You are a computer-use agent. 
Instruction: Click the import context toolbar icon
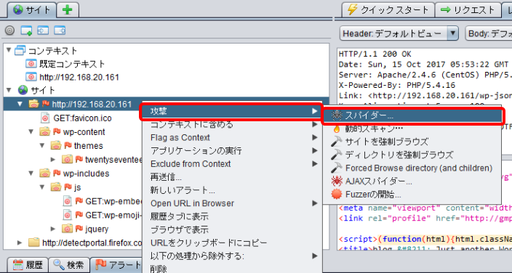click(43, 30)
